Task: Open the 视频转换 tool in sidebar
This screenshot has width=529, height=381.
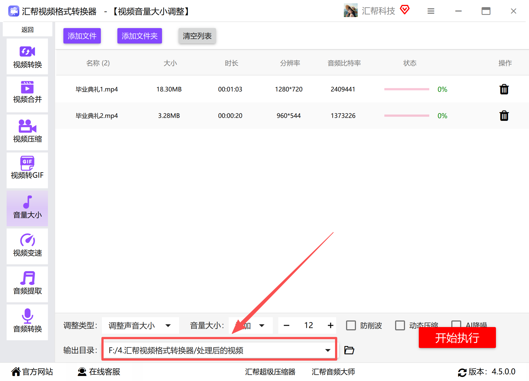Action: point(27,57)
